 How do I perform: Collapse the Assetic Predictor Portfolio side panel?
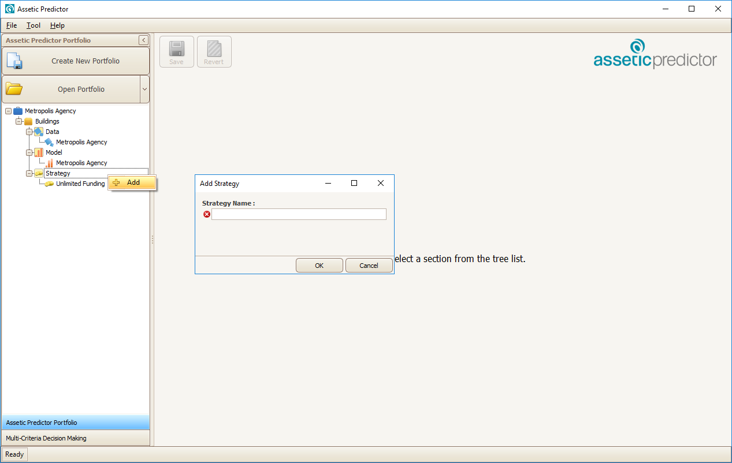143,40
